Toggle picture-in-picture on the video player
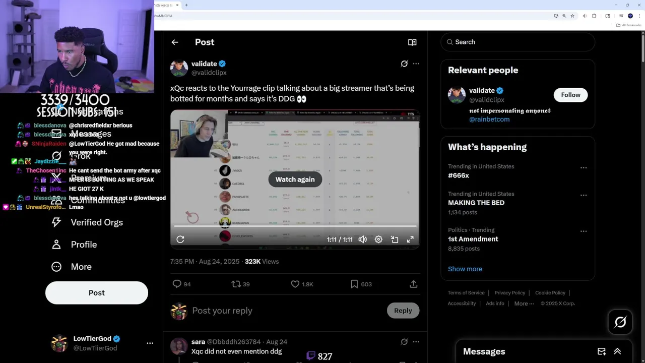The image size is (645, 363). 395,239
